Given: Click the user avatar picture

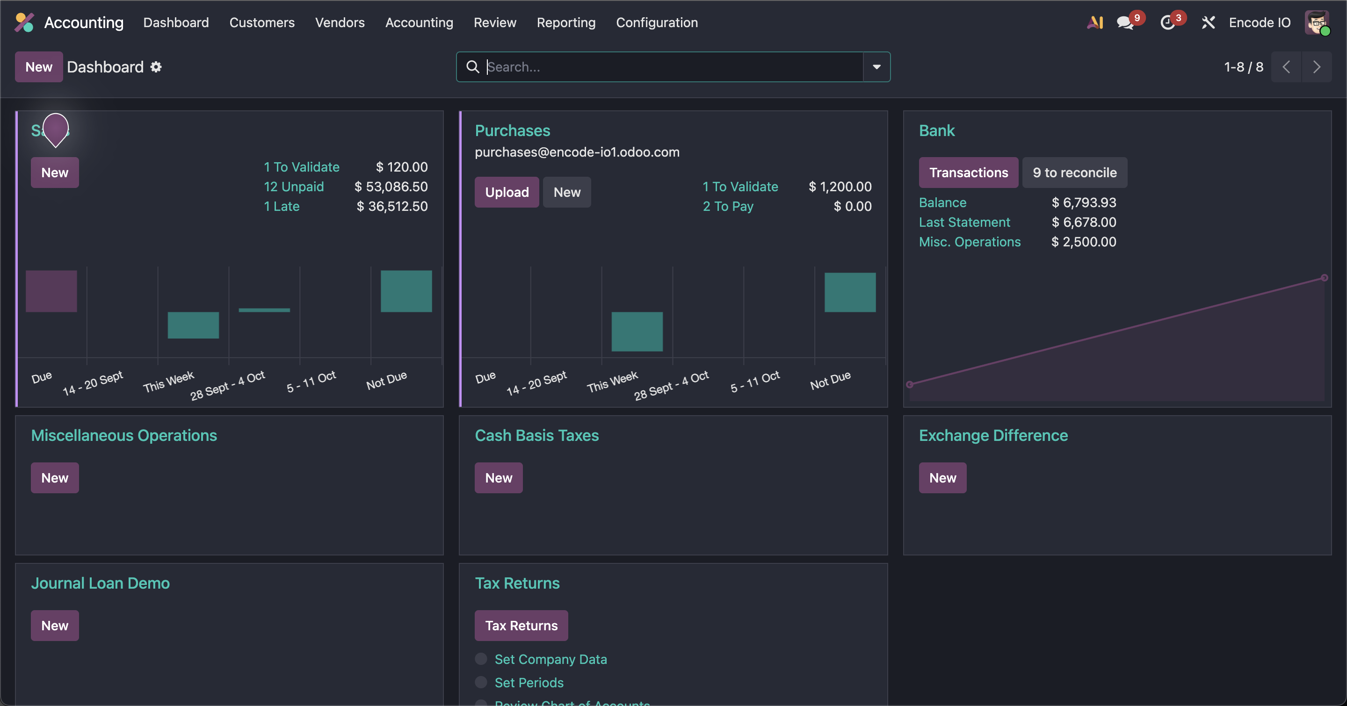Looking at the screenshot, I should click(x=1316, y=22).
